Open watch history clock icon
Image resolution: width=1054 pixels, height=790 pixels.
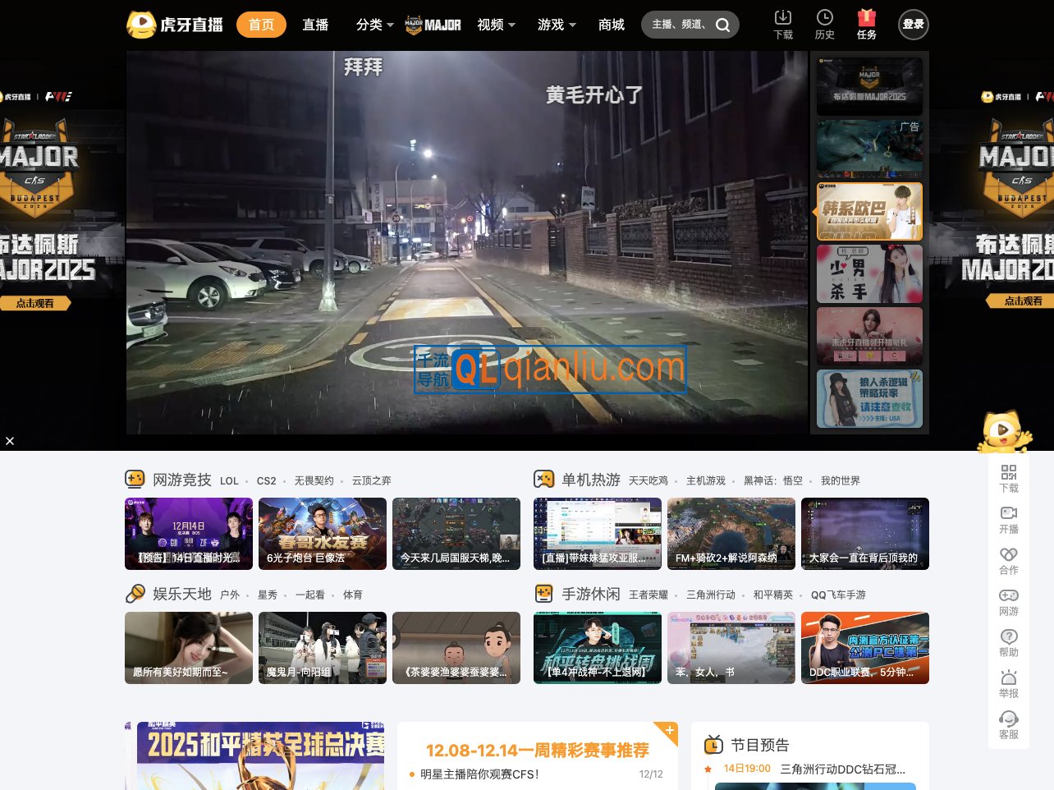(824, 18)
